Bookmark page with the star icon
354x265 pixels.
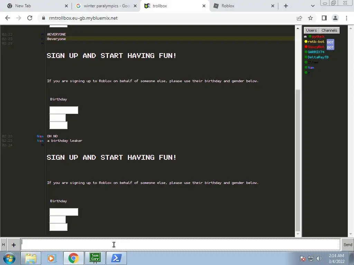(311, 18)
